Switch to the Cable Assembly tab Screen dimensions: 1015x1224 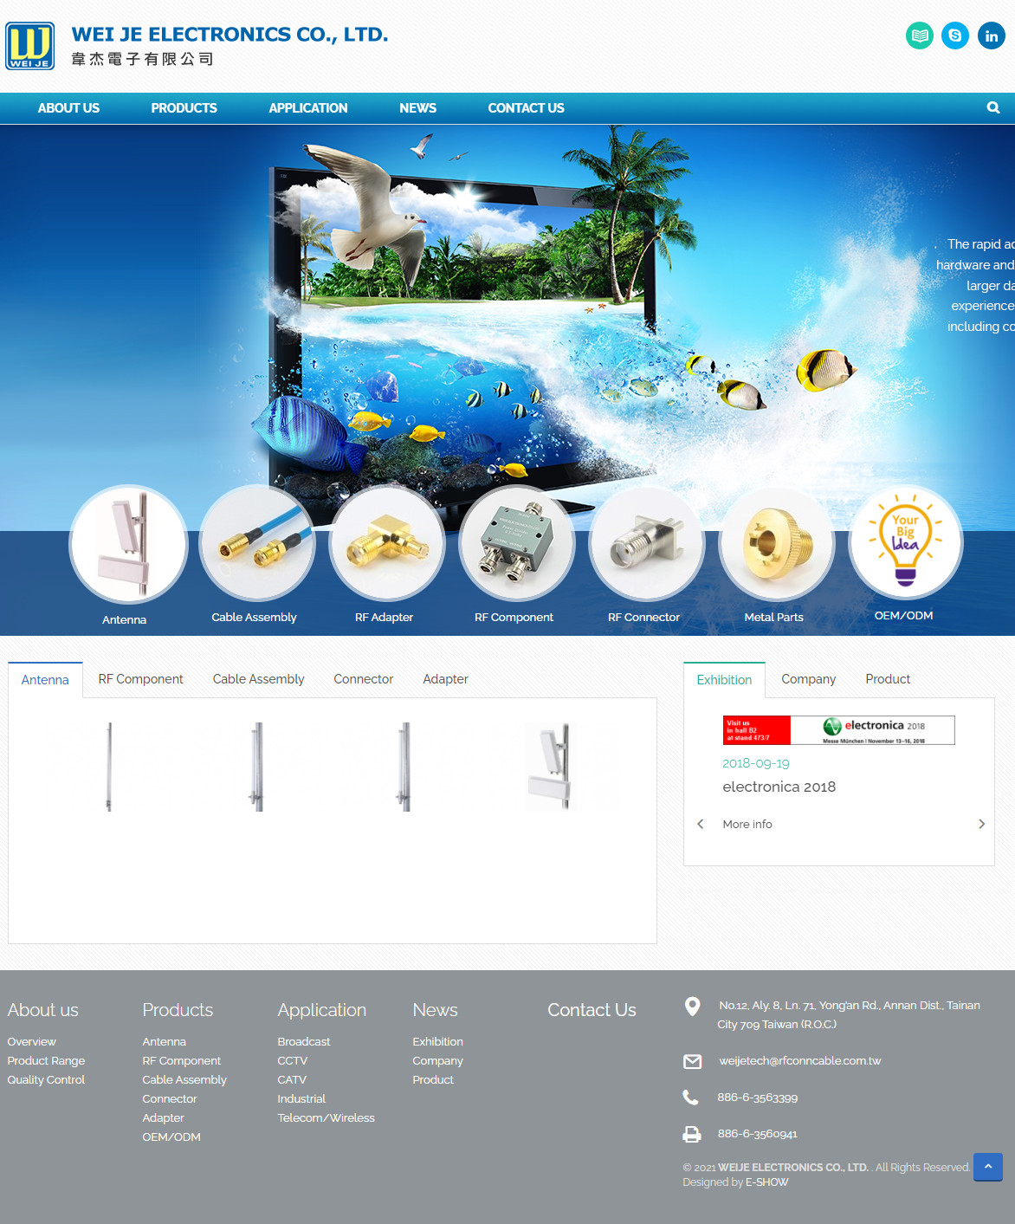click(258, 679)
